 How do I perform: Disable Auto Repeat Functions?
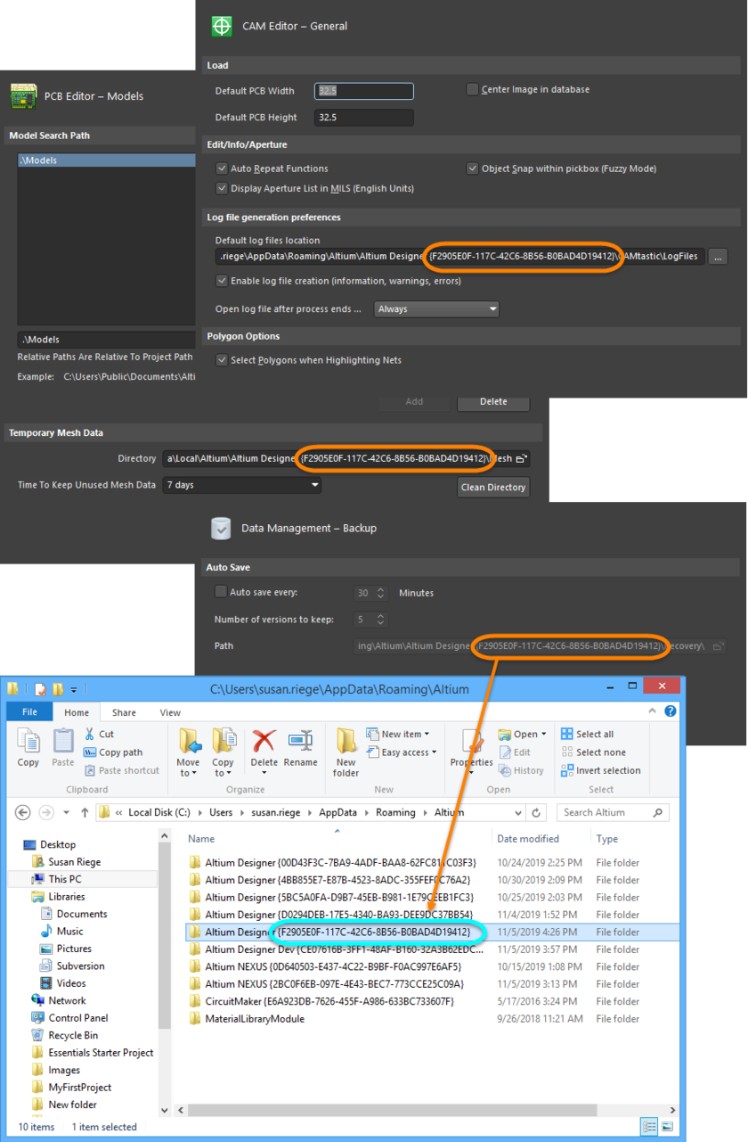(x=221, y=168)
